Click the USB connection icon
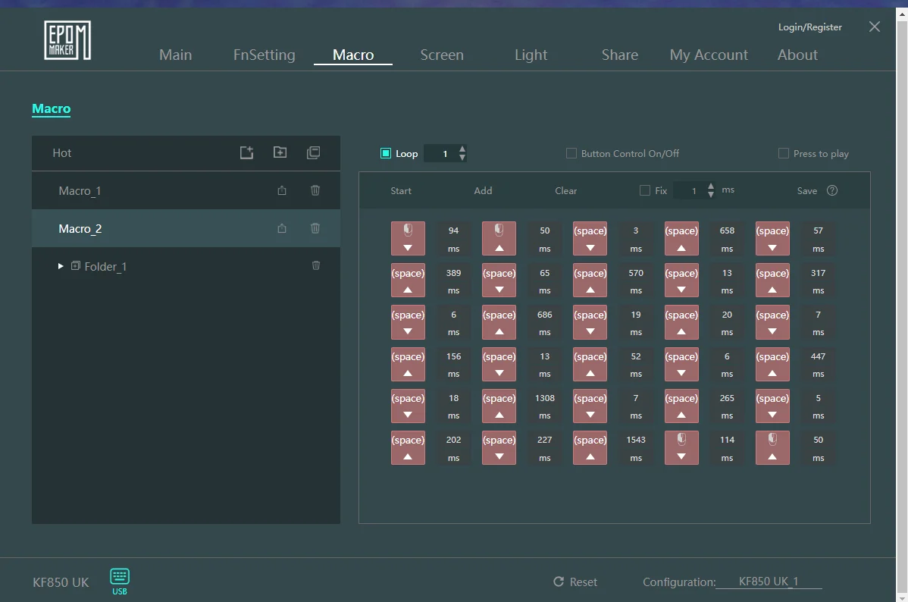 click(x=120, y=577)
